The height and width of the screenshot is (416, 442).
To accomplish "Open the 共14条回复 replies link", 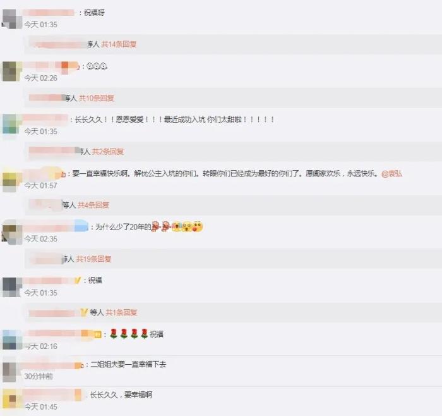I will click(x=119, y=44).
